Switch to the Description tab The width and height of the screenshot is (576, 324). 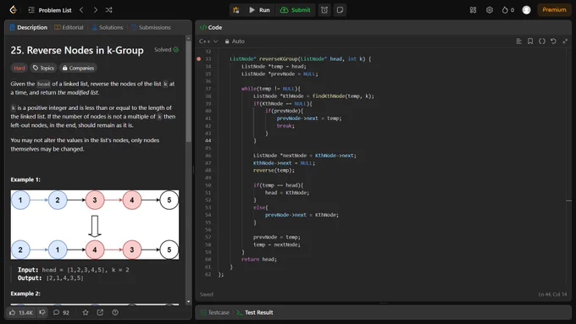pos(29,28)
